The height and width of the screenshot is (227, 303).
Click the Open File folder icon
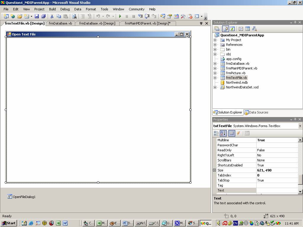coord(20,17)
